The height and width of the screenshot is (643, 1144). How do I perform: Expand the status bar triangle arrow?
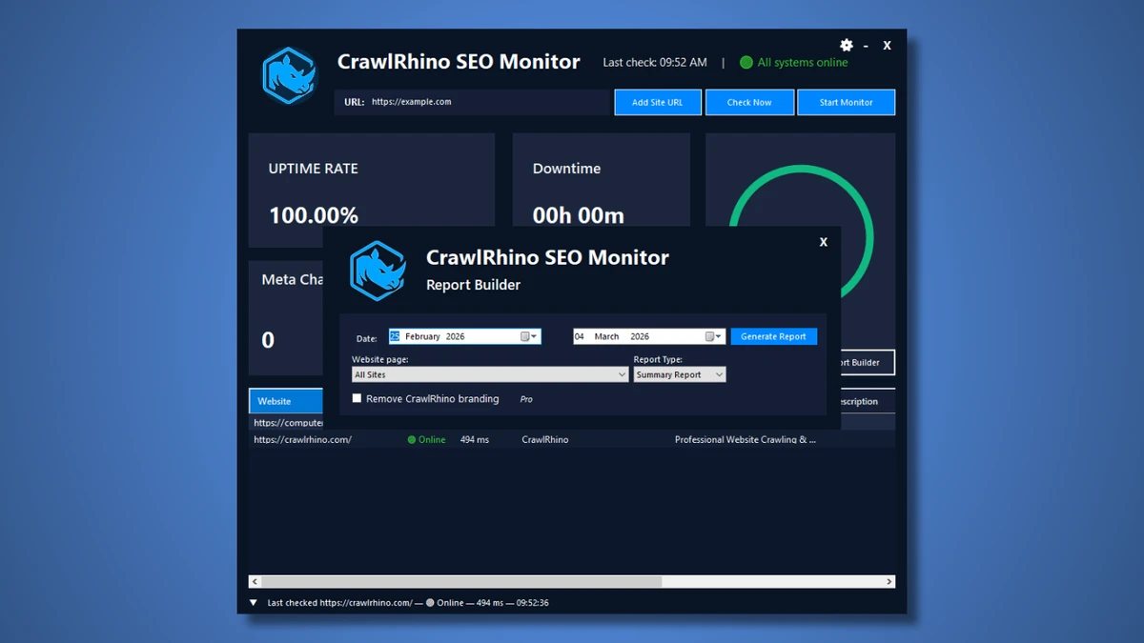click(x=254, y=603)
